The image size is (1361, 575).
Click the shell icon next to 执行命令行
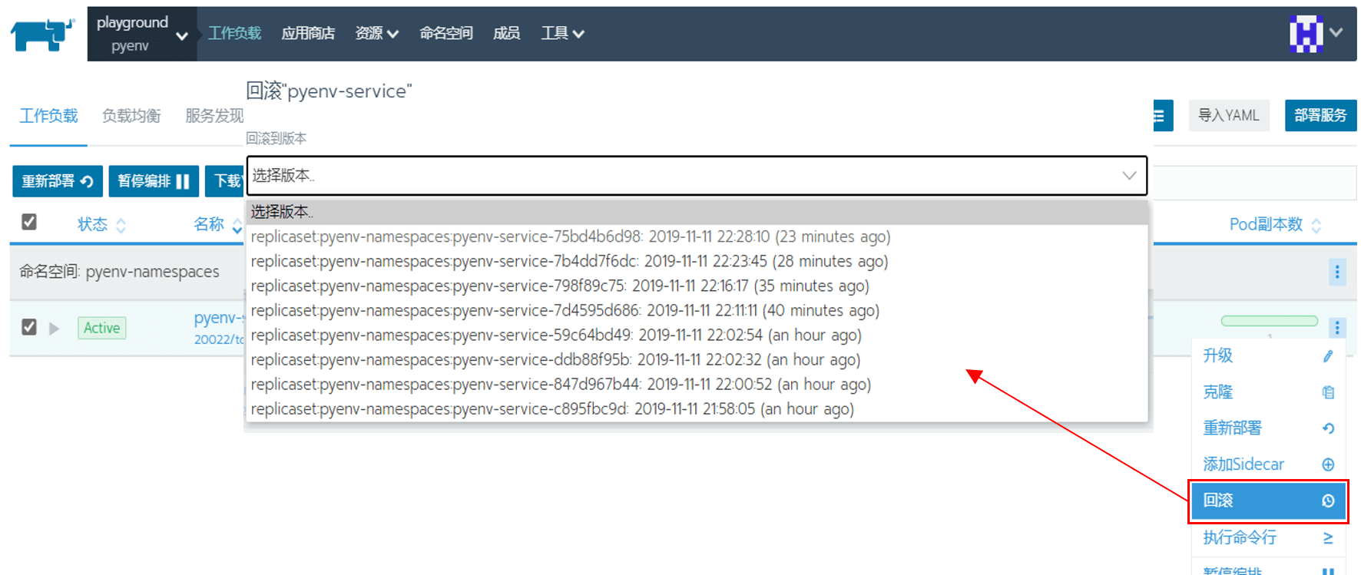point(1328,537)
